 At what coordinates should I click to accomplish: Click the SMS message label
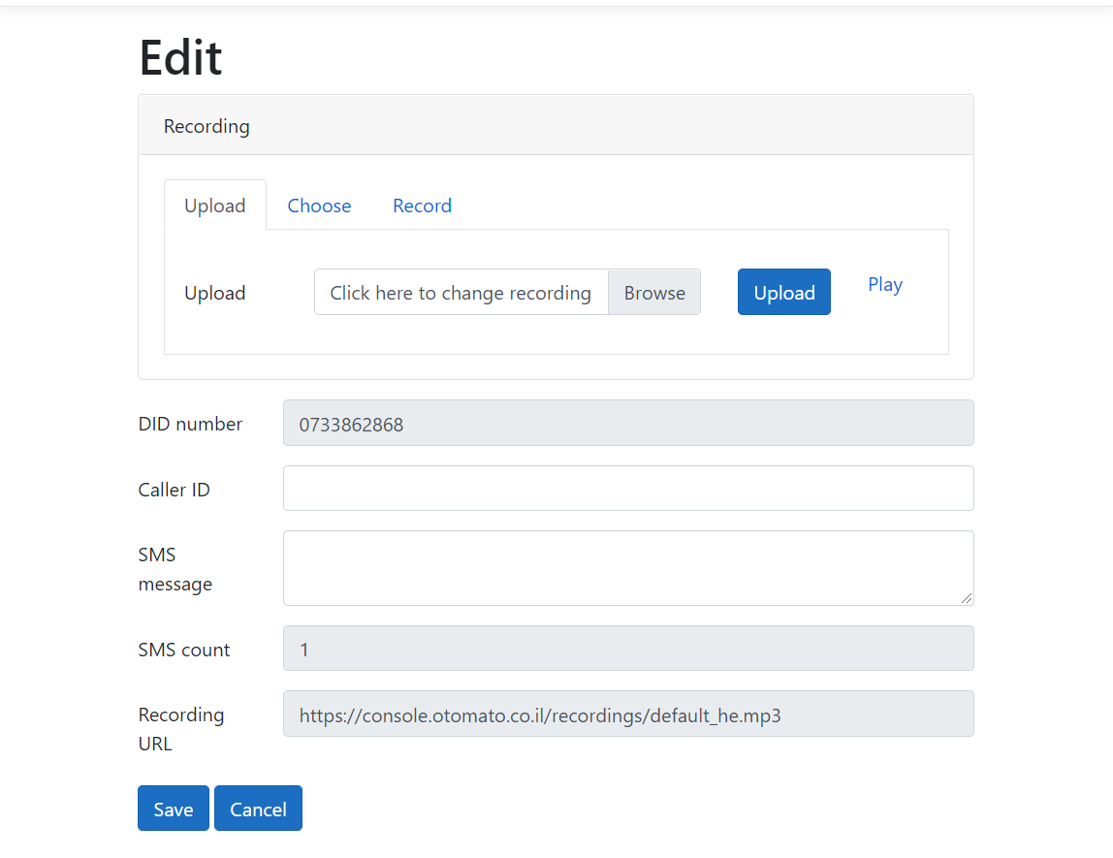pos(175,569)
